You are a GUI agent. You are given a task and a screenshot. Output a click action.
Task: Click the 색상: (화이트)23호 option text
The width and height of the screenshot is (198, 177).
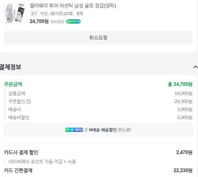point(56,13)
